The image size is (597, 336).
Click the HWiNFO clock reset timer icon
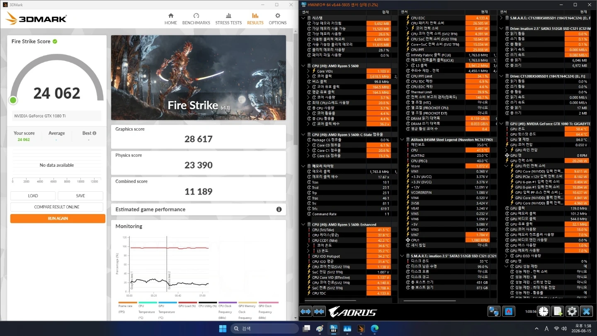(544, 312)
